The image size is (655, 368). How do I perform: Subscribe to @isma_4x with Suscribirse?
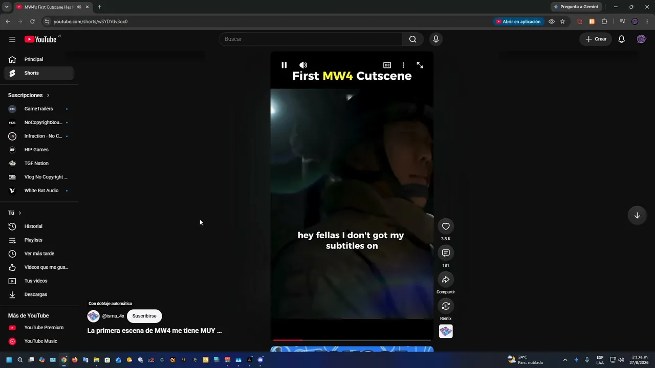click(x=144, y=316)
